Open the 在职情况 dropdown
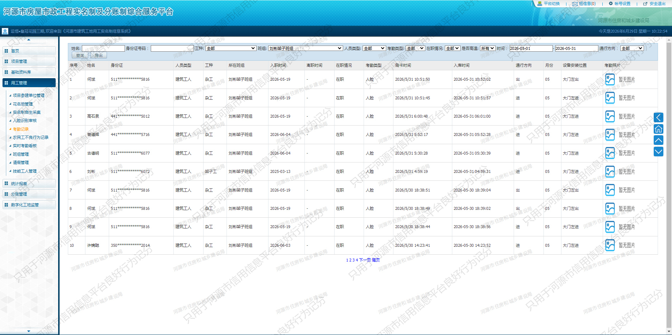This screenshot has height=335, width=672. 453,48
